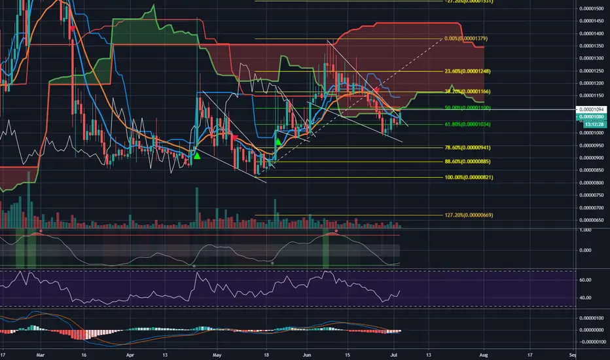The image size is (610, 360).
Task: Click the green up-triangle signal after the 18 date mark
Action: pos(278,141)
